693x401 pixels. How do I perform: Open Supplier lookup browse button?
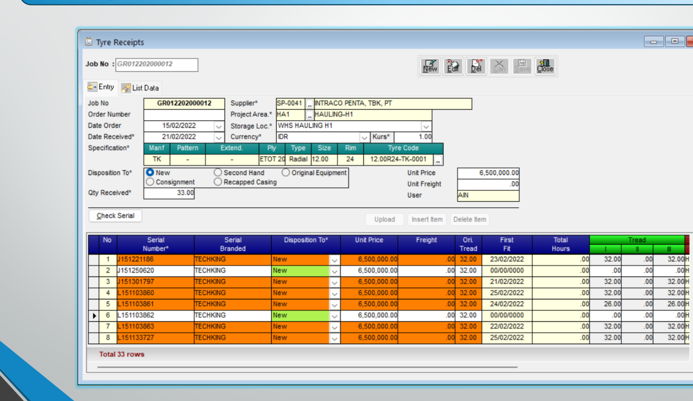pyautogui.click(x=310, y=104)
